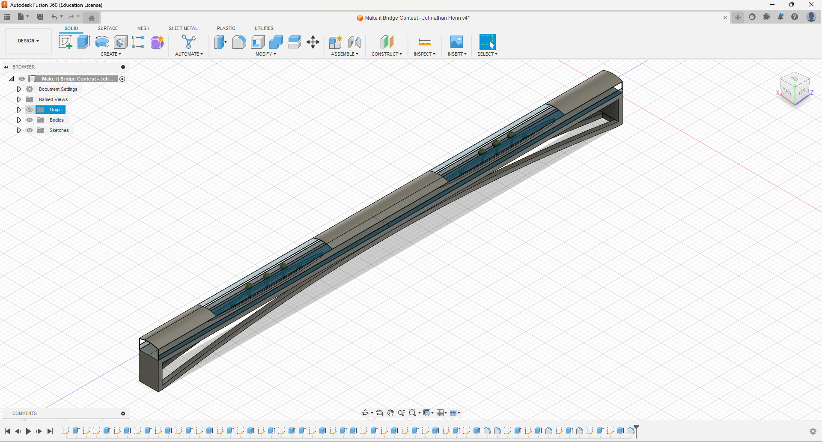Screen dimensions: 822x442
Task: Open the Revolve tool
Action: pyautogui.click(x=102, y=42)
